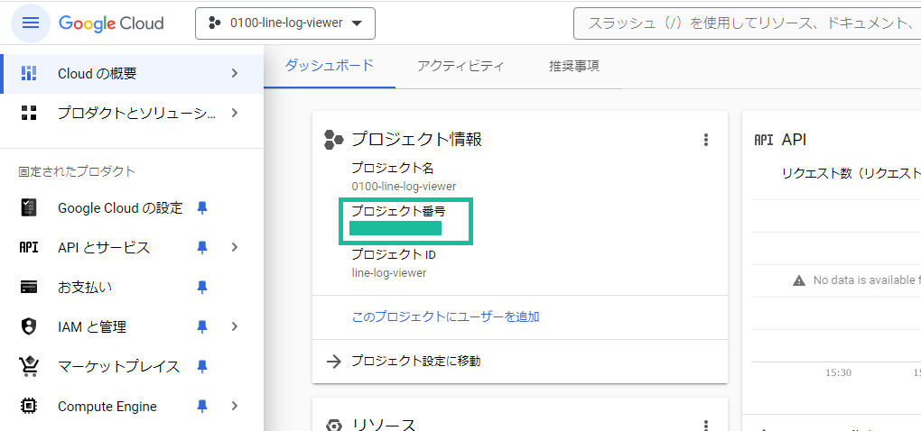The width and height of the screenshot is (921, 431).
Task: Unpin マーケットプレイス product
Action: [x=202, y=366]
